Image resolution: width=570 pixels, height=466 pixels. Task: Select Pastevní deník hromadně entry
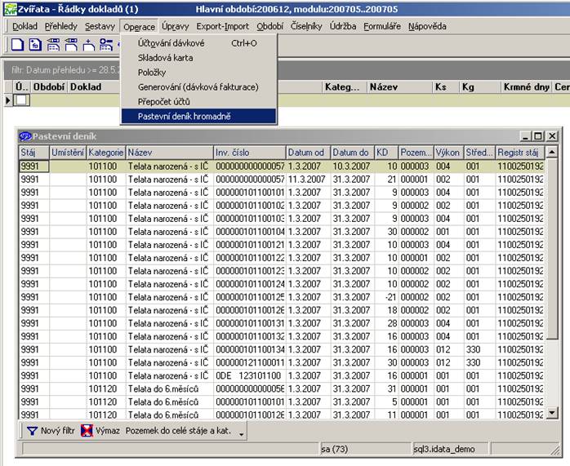click(198, 116)
